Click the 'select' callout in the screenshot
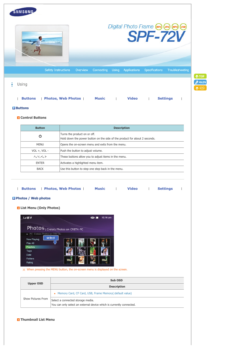 click(51, 238)
